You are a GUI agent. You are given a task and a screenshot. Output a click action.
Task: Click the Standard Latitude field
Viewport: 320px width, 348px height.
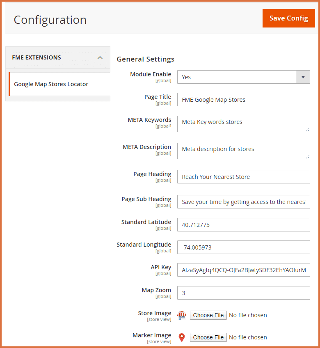pyautogui.click(x=243, y=225)
